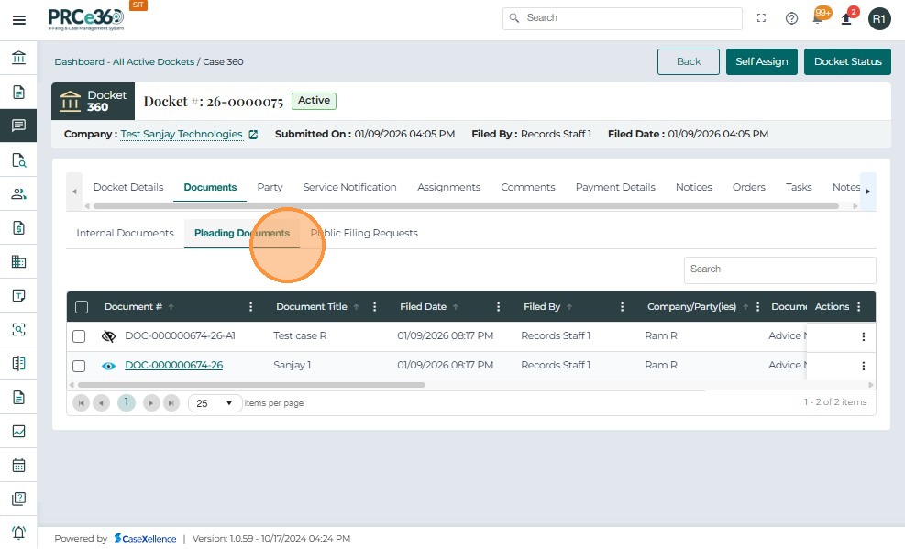Open the hamburger navigation menu
Screen dimensions: 905x549
pos(18,19)
